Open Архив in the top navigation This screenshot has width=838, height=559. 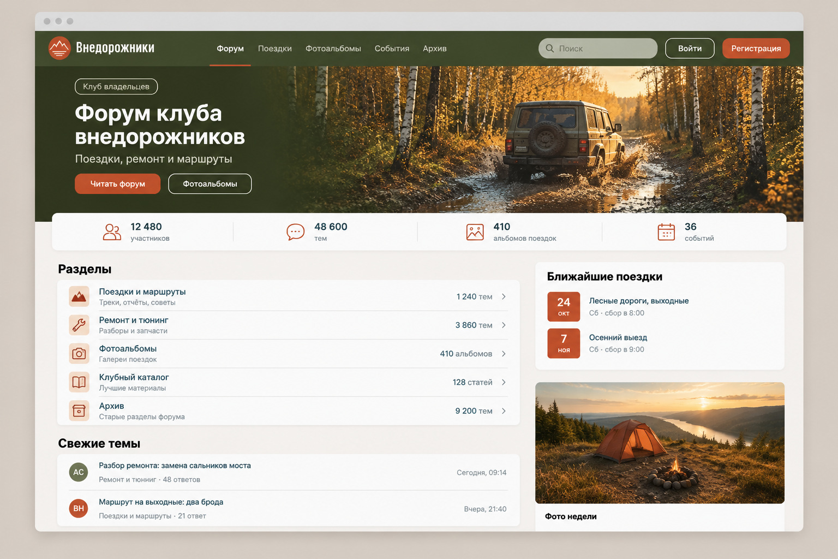(x=435, y=49)
